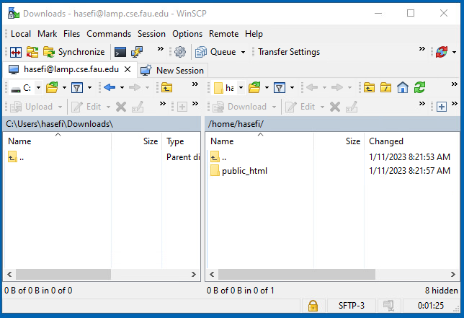
Task: Close the hasefi@lamp.cse.fau.edu session tab
Action: point(128,69)
